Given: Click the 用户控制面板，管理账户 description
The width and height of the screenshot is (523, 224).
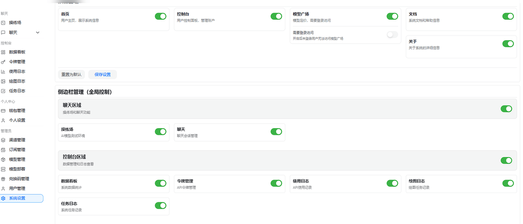Looking at the screenshot, I should pyautogui.click(x=196, y=20).
